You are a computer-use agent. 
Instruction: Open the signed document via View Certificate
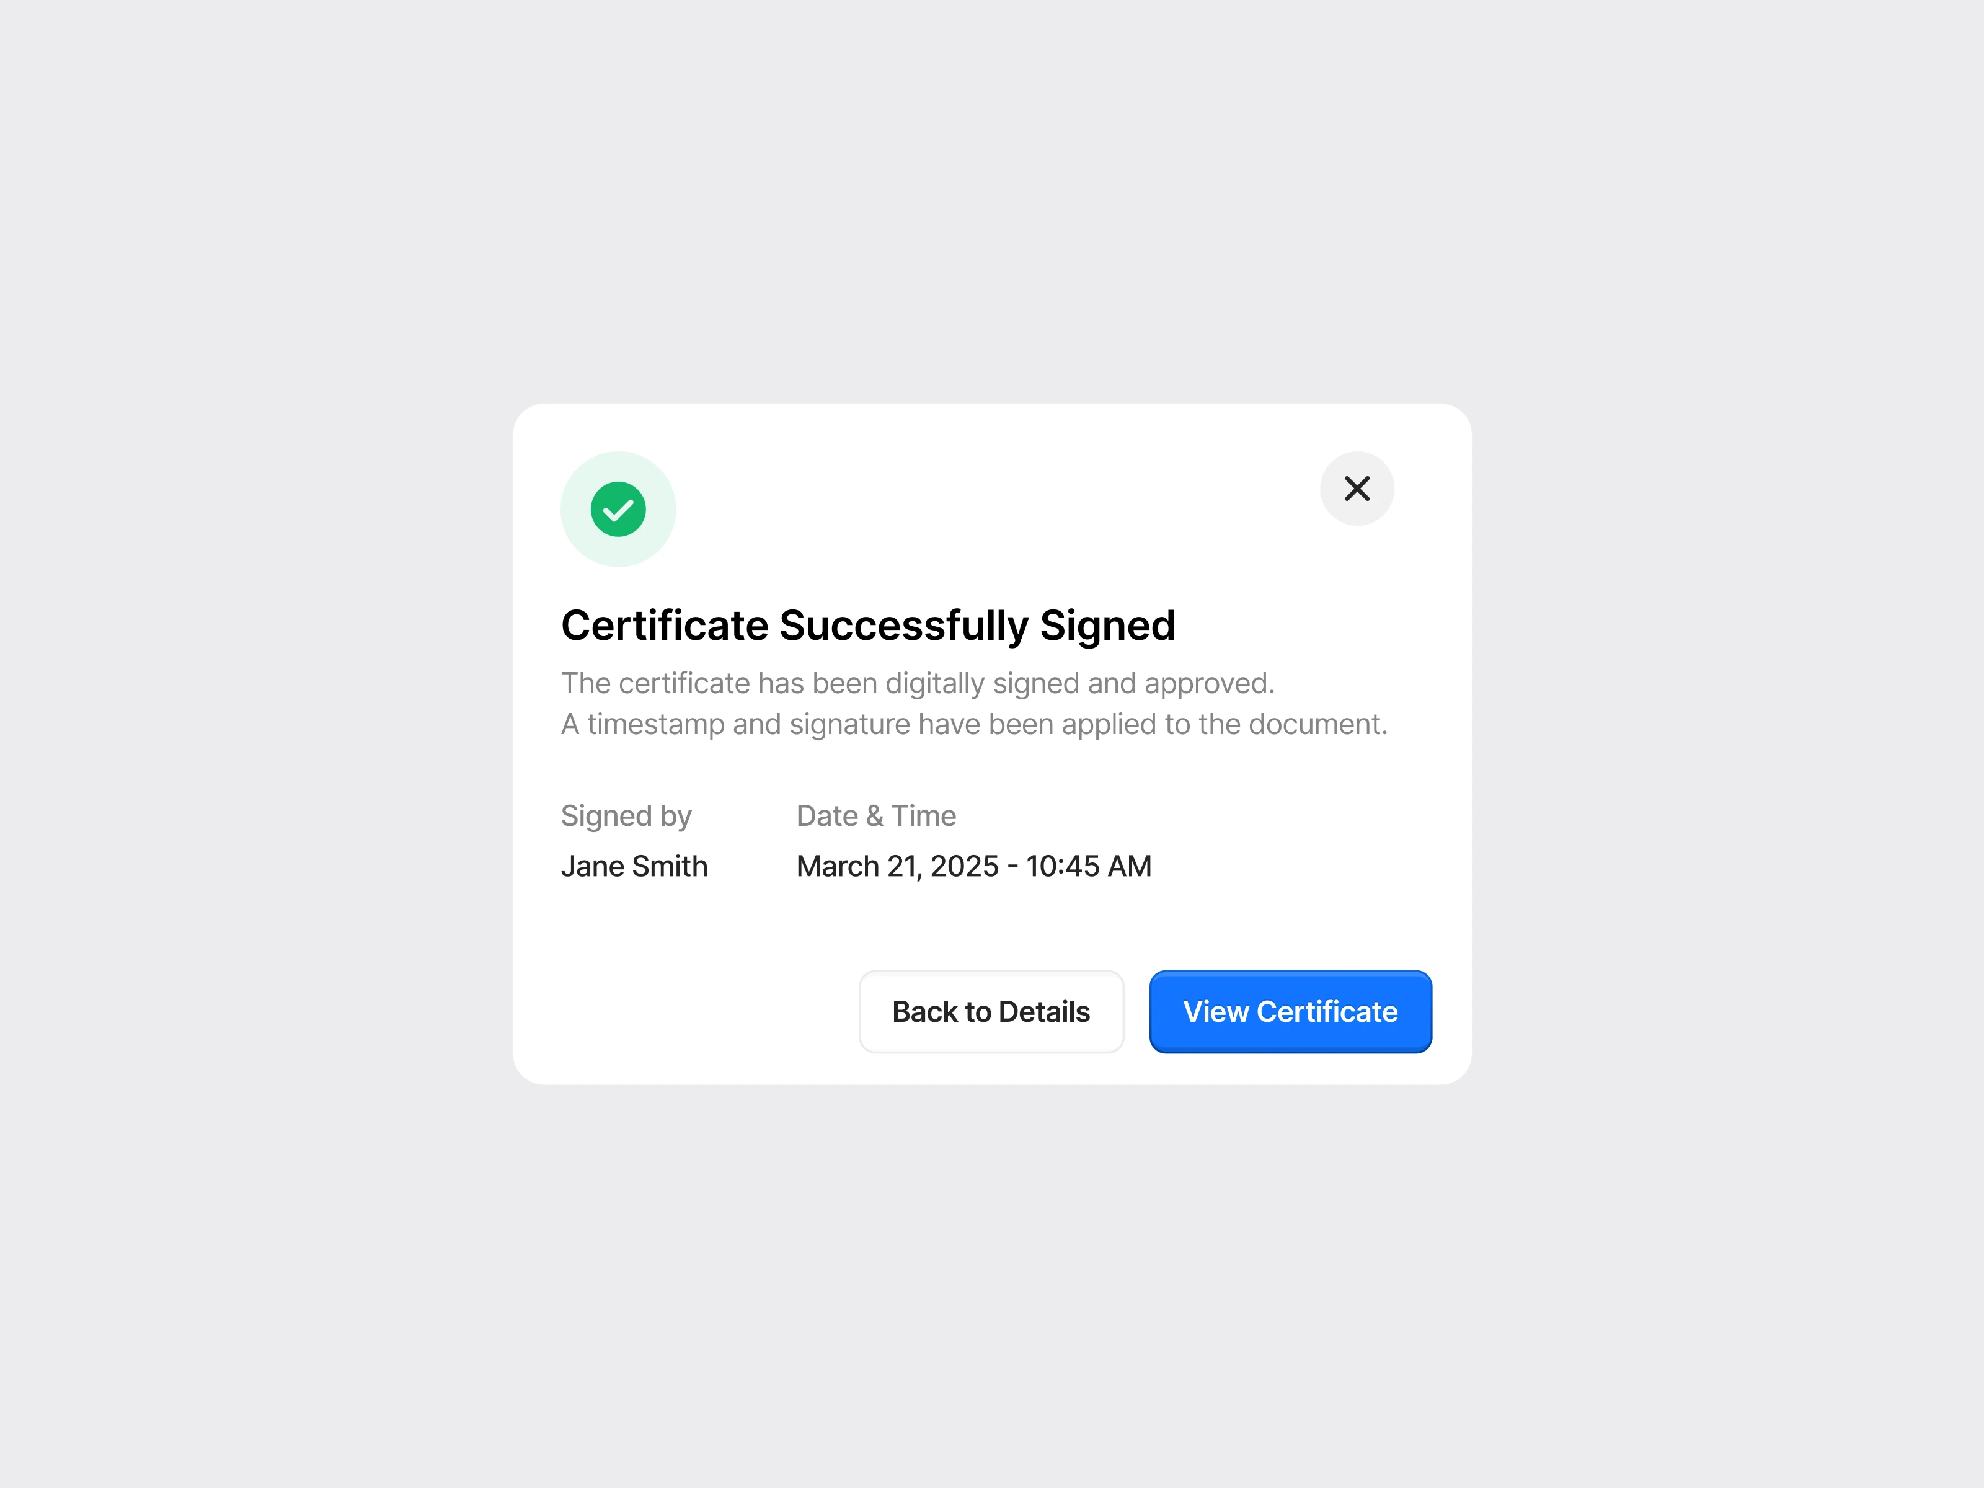tap(1291, 1012)
